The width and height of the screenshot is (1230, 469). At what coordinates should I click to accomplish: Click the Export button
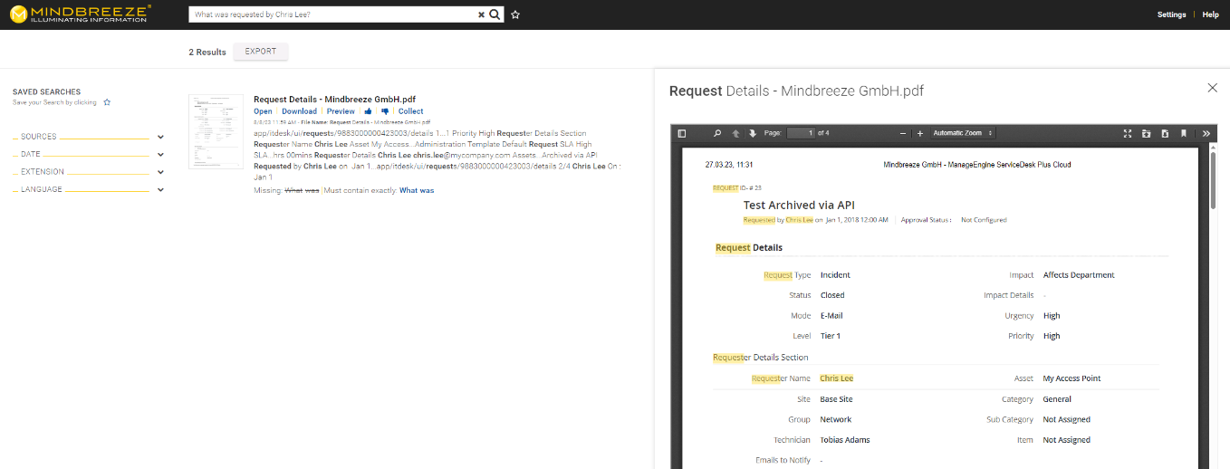(261, 52)
